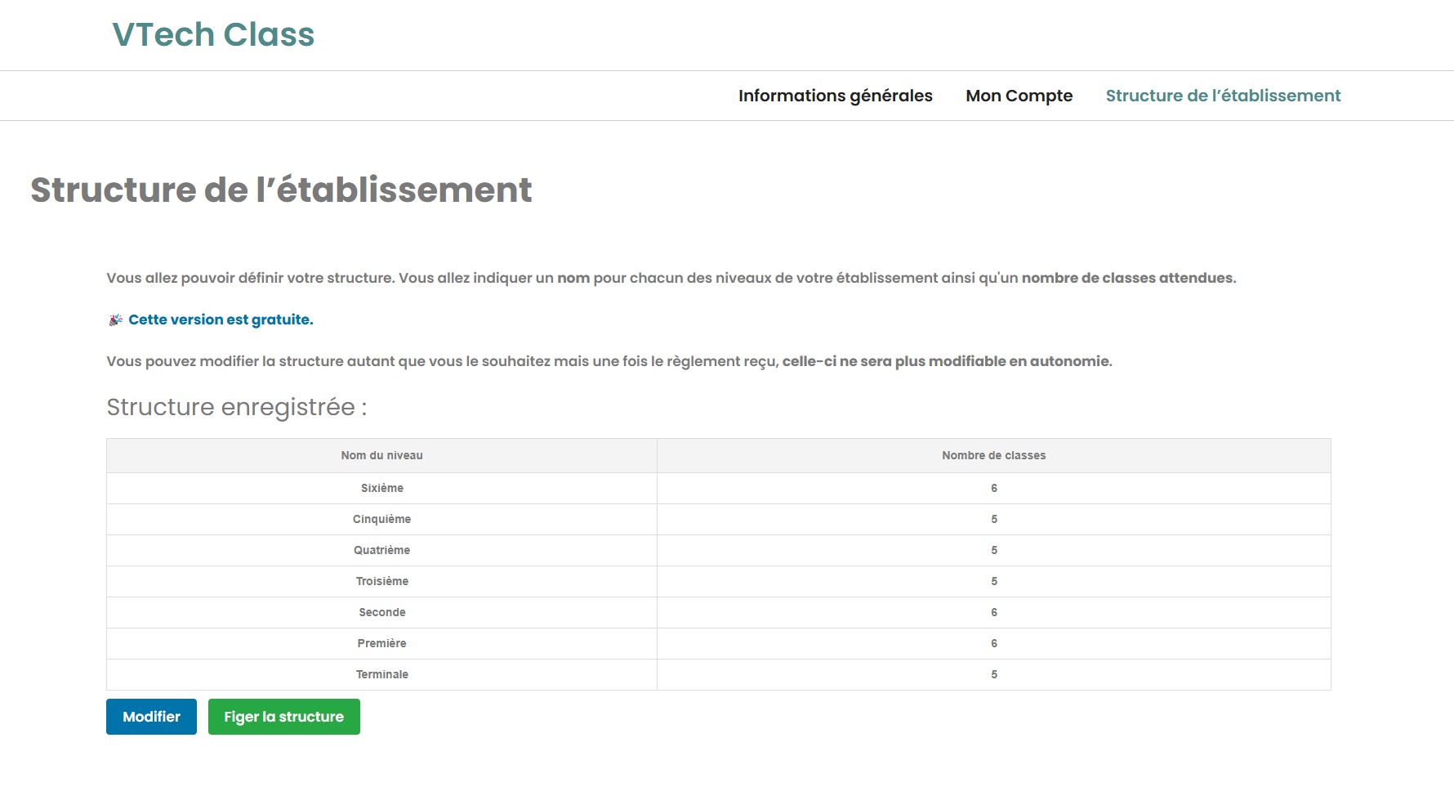Click the class count in Sixième row

click(993, 488)
